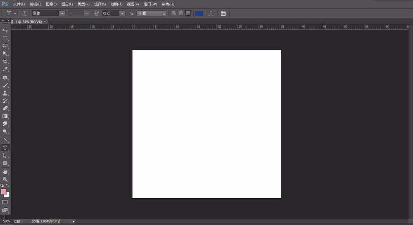The image size is (413, 225).
Task: Select the Clone Stamp tool
Action: click(x=5, y=93)
